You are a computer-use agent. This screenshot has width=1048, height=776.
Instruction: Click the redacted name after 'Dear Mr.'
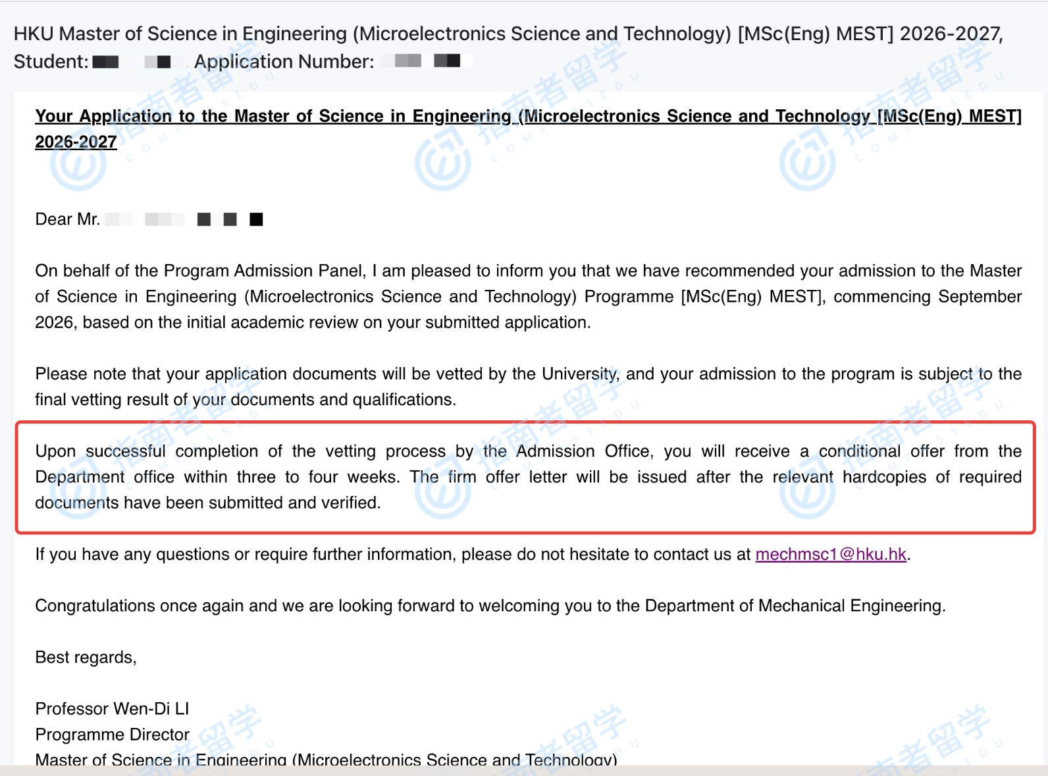[x=184, y=219]
